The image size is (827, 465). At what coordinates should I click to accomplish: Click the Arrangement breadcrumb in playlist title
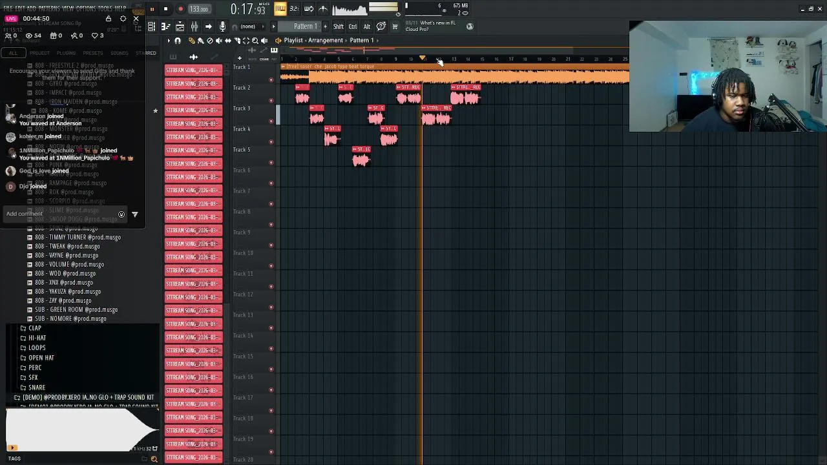tap(325, 40)
